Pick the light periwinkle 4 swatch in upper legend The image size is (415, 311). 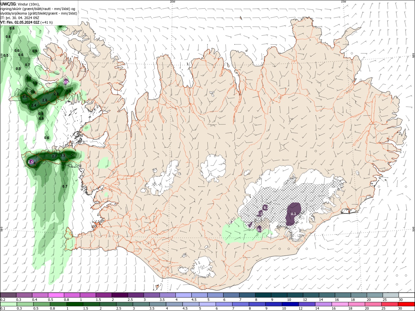click(184, 295)
